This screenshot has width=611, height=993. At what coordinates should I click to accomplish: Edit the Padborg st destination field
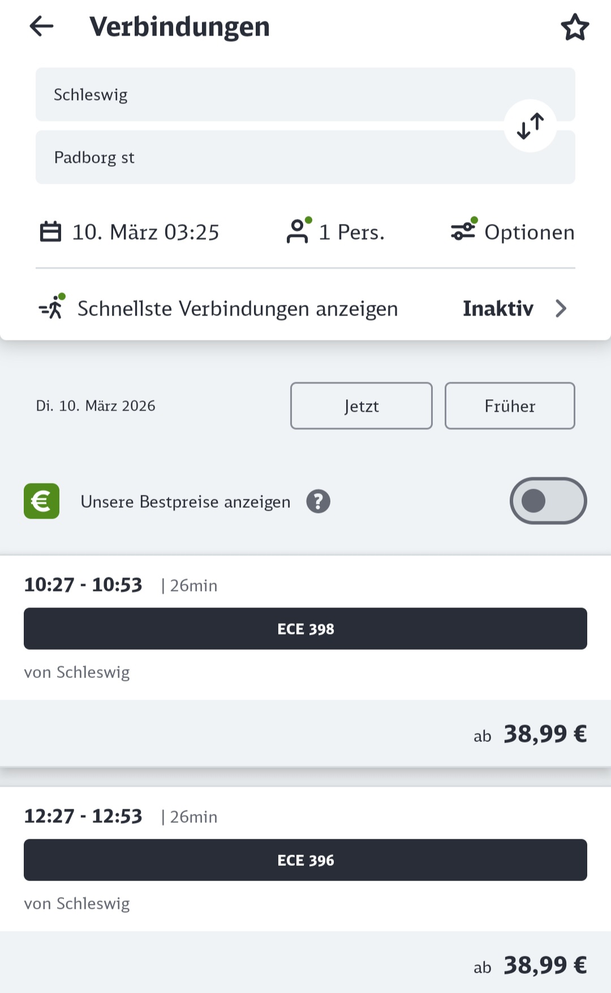point(305,157)
